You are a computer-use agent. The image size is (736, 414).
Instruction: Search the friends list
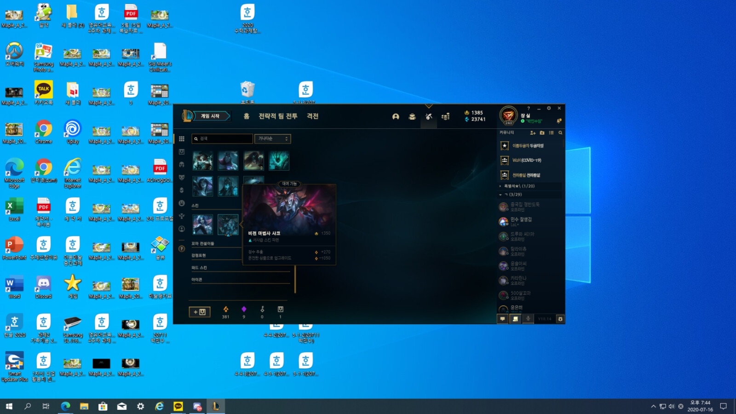coord(560,133)
